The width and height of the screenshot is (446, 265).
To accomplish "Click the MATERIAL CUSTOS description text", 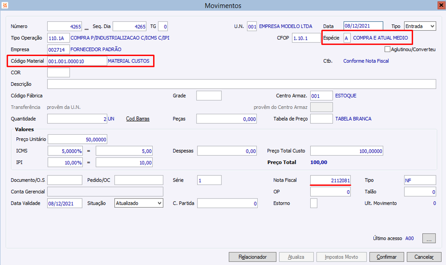I will [x=129, y=61].
